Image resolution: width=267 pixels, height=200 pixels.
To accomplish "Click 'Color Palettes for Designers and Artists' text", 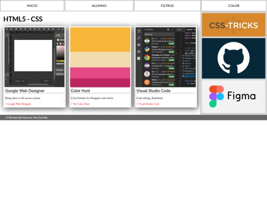I will 92,98.
